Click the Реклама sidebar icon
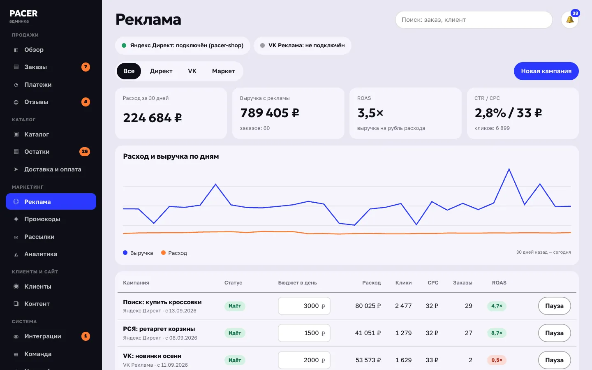Image resolution: width=592 pixels, height=370 pixels. click(x=16, y=202)
